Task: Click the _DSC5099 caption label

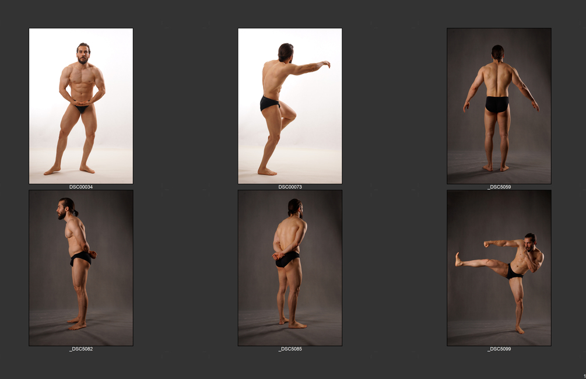Action: (499, 349)
